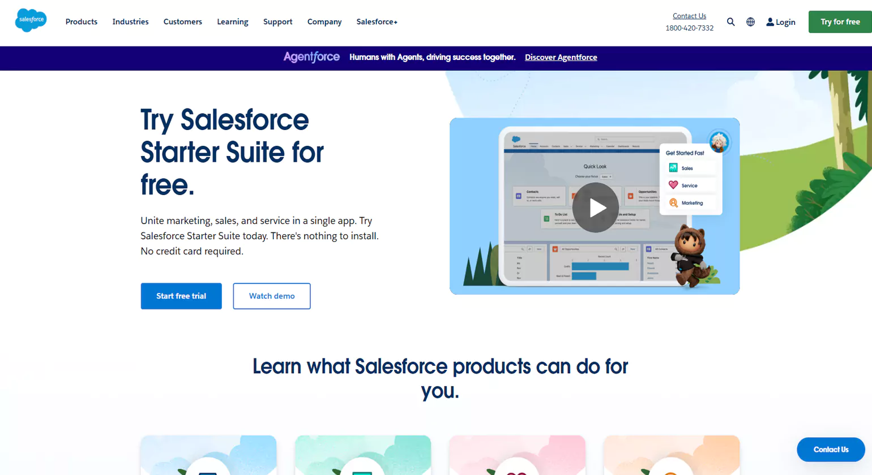
Task: Follow the Discover Agentforce link
Action: [561, 57]
